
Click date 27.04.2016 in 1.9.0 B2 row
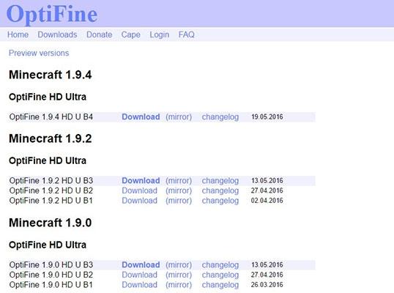tap(267, 275)
